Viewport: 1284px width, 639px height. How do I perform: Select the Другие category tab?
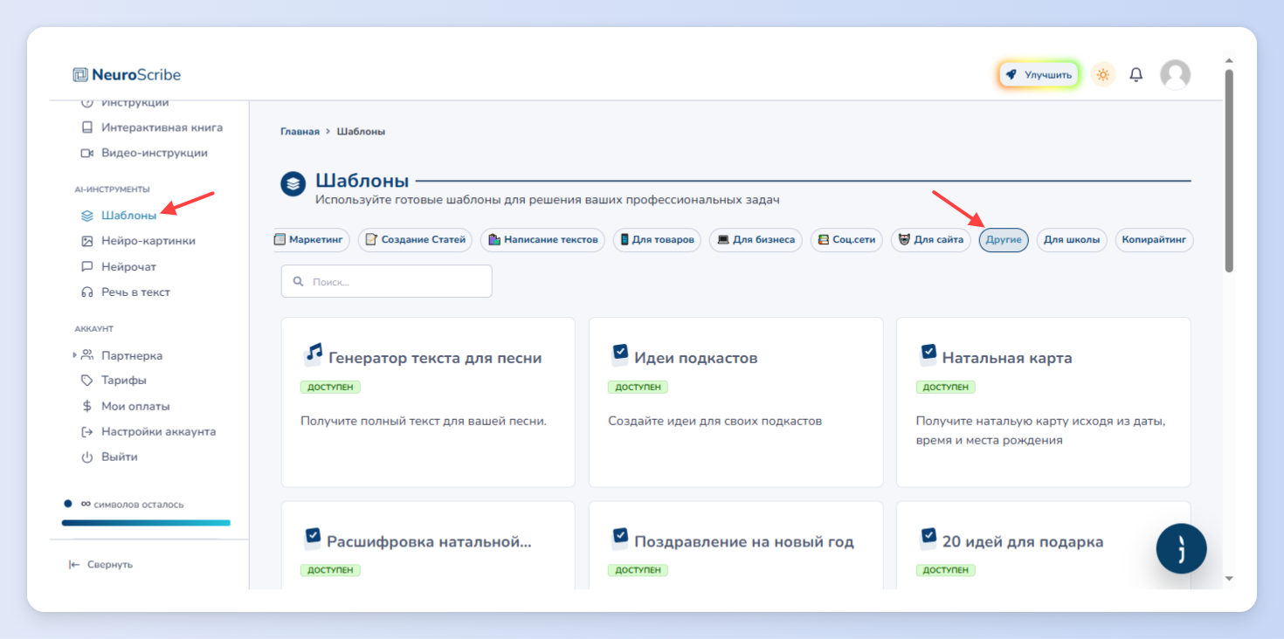point(1004,240)
